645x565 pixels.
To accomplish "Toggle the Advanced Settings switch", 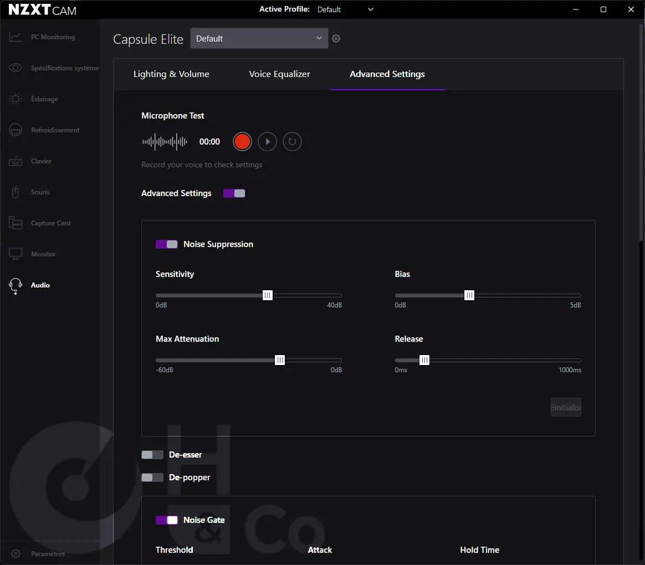I will point(234,193).
